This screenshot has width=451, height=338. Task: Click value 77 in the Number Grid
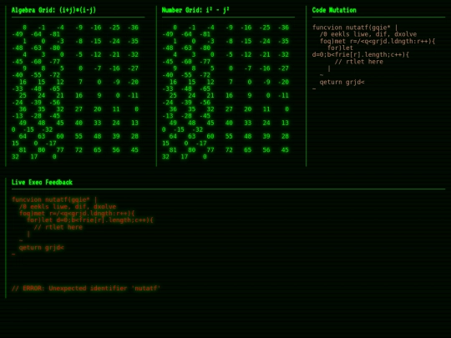pos(210,150)
